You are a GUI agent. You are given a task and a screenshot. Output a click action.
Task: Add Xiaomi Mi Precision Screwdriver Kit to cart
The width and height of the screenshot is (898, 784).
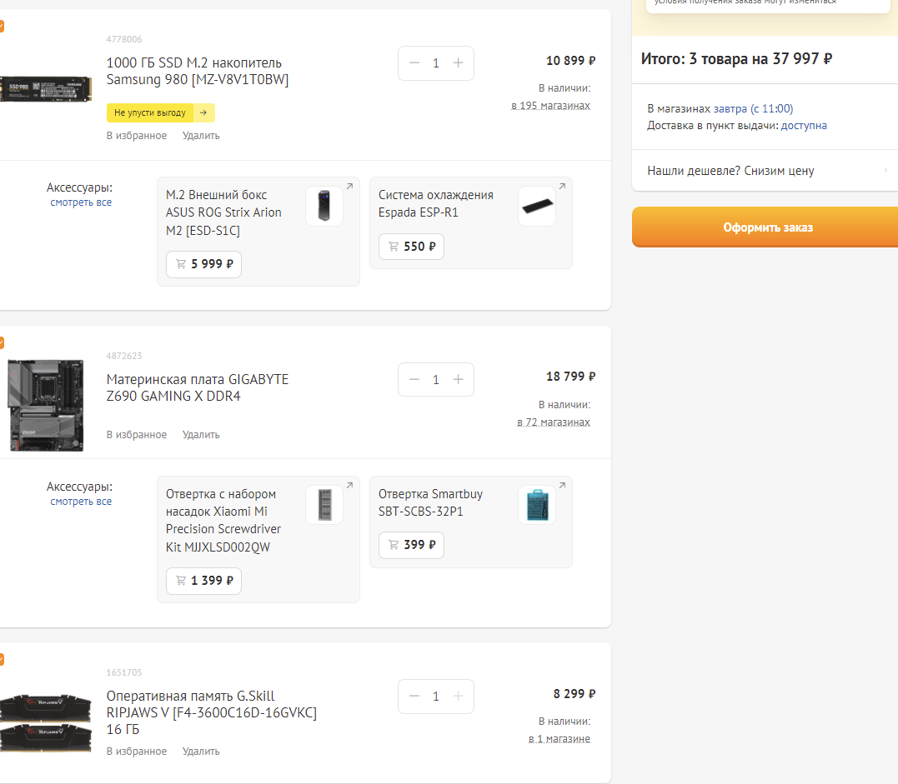click(203, 581)
